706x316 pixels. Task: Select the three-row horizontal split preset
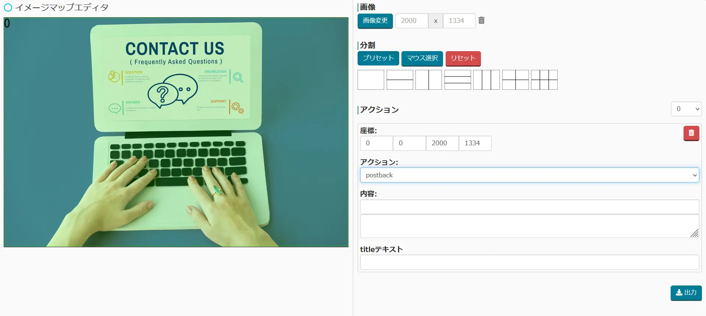click(x=457, y=80)
